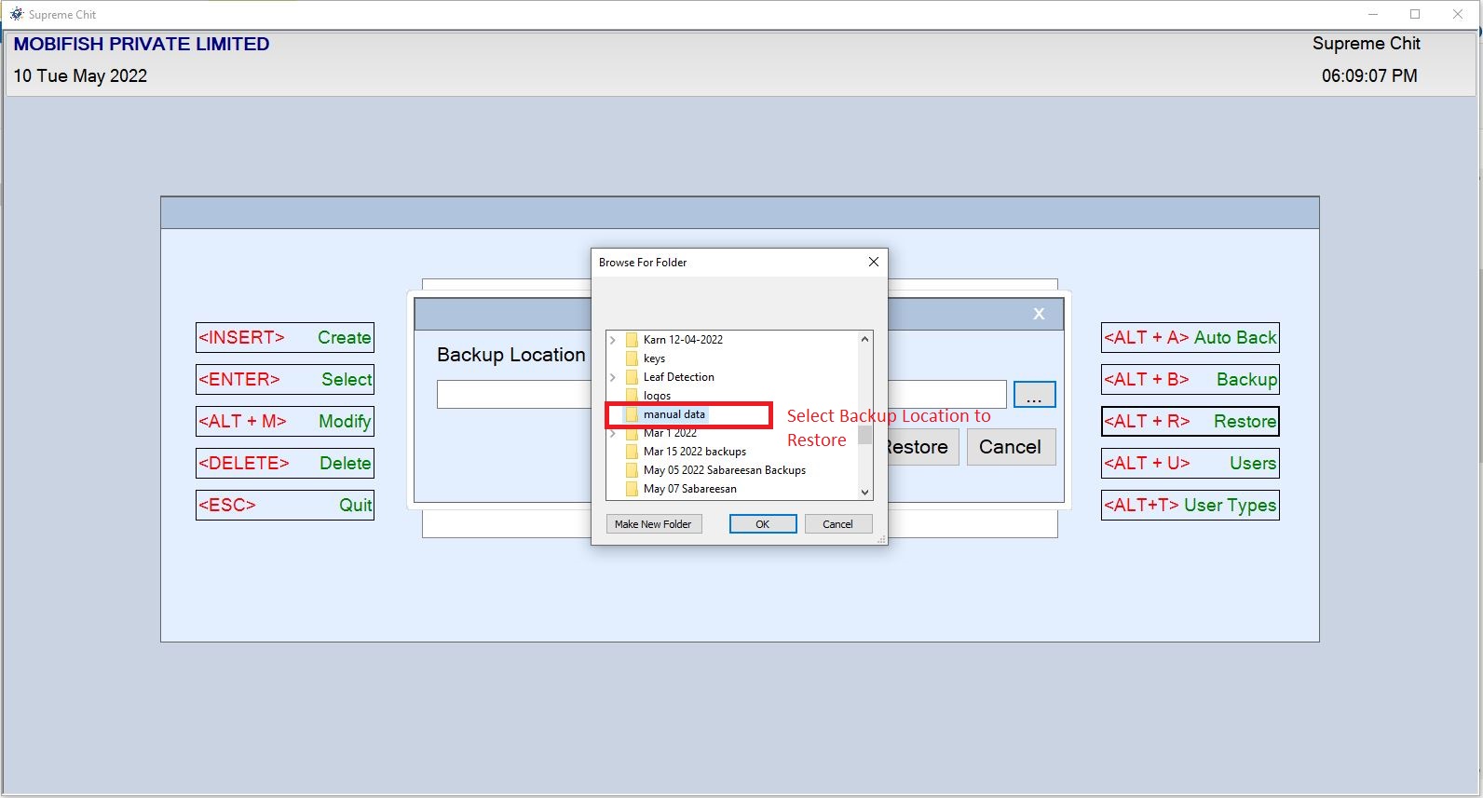Expand the Leaf Detection folder
Screen dimensions: 1483x798
pos(613,377)
